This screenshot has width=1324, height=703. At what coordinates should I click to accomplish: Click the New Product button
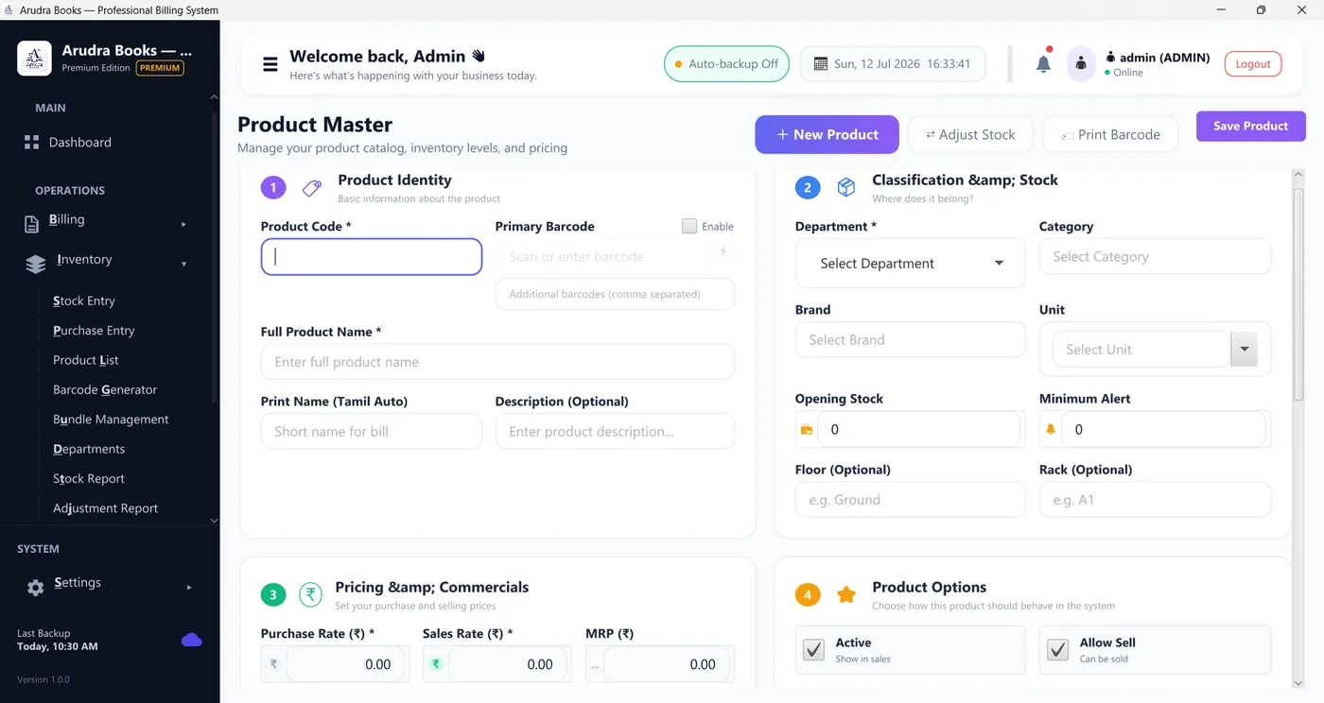(827, 134)
